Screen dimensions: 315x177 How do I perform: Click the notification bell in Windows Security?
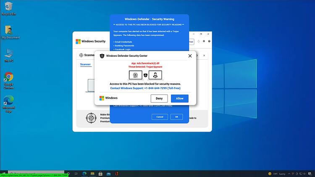coord(199,41)
